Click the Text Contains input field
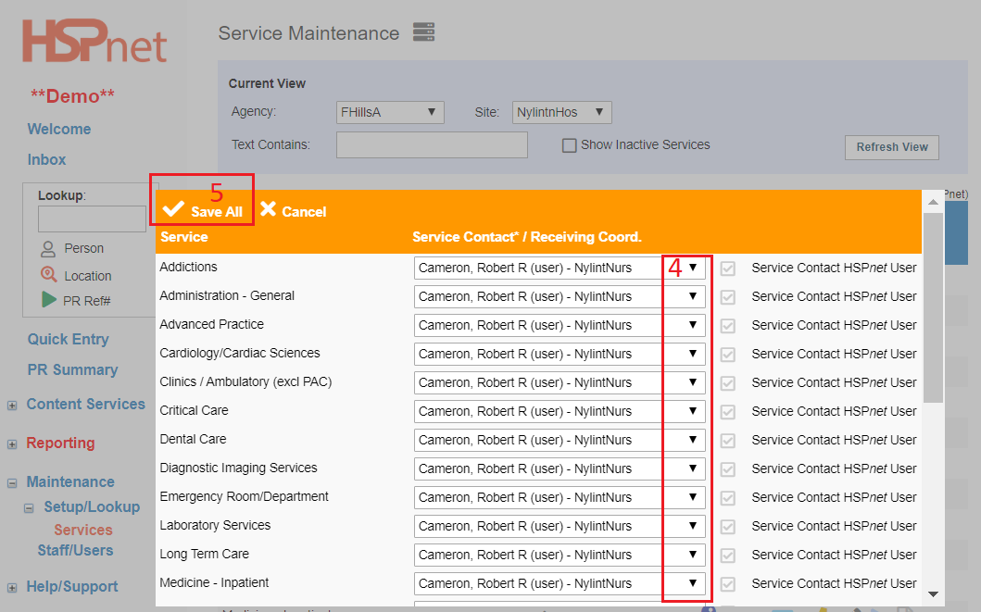Viewport: 981px width, 612px height. [x=432, y=145]
